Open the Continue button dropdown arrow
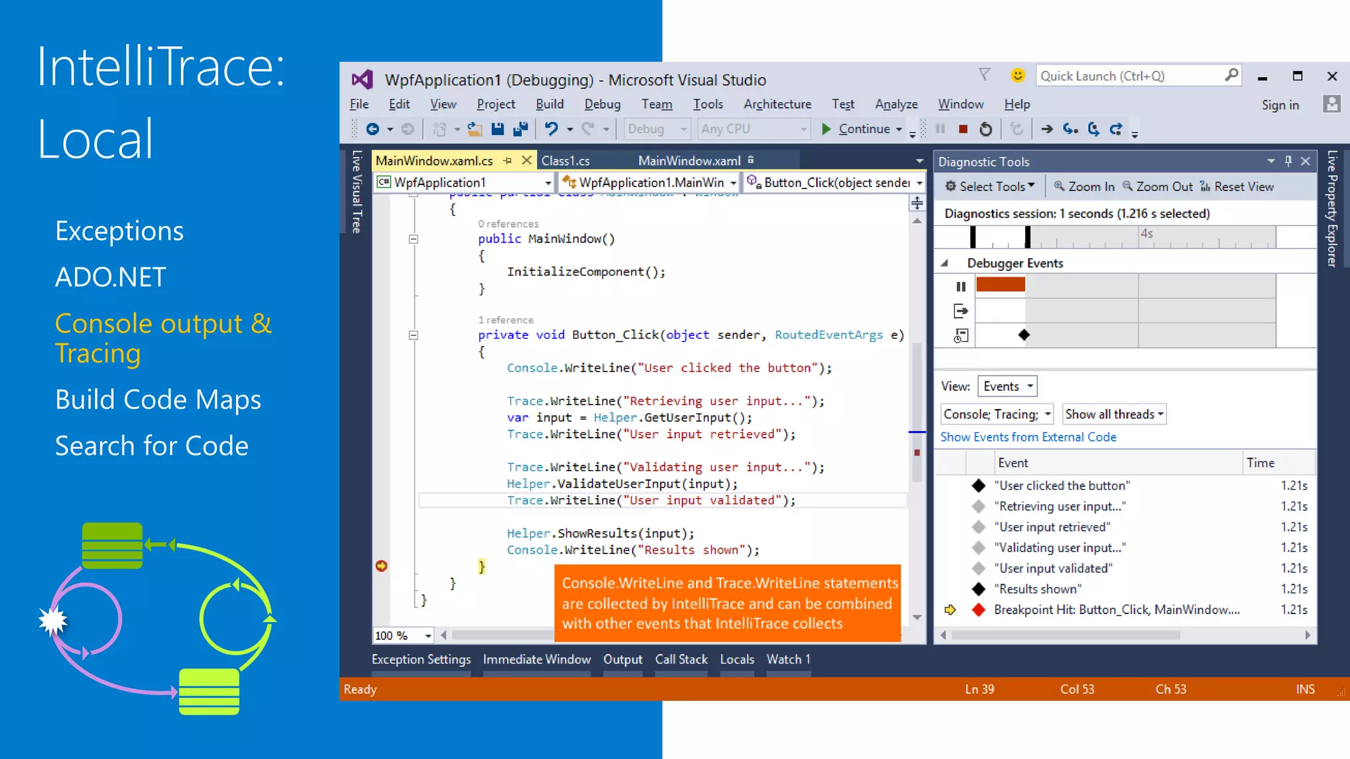Viewport: 1350px width, 759px height. pyautogui.click(x=899, y=129)
